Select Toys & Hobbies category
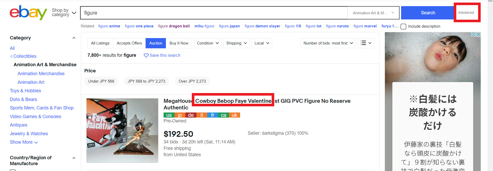This screenshot has width=493, height=171. point(25,91)
